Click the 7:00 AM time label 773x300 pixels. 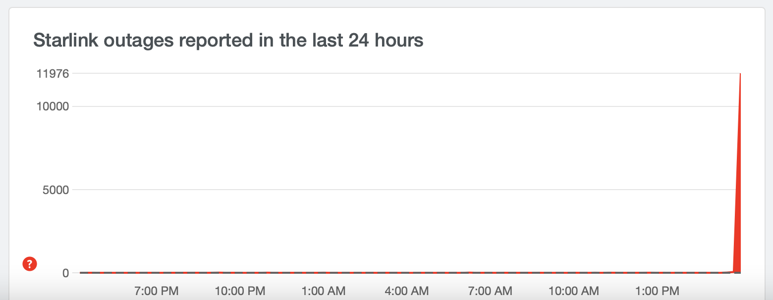490,291
